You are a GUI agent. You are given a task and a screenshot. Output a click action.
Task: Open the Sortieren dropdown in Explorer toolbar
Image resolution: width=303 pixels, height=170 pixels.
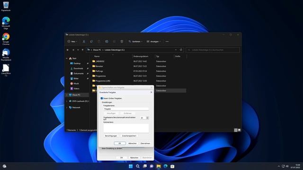tap(135, 42)
